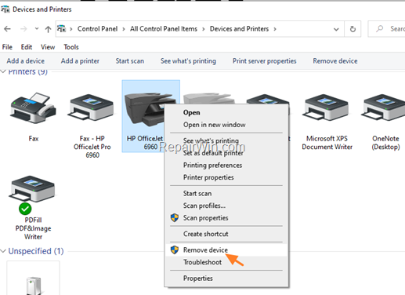Choose Remove device in context menu

pyautogui.click(x=226, y=250)
